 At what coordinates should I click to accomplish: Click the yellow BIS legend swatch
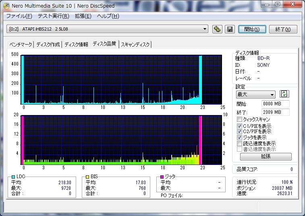click(87, 177)
